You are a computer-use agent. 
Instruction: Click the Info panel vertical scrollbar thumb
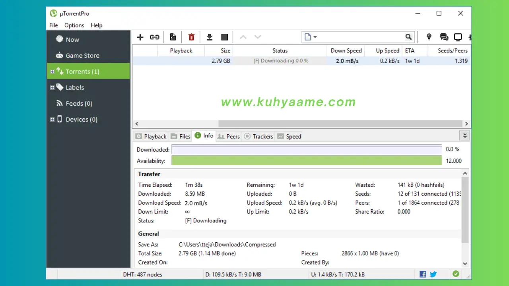[x=465, y=210]
